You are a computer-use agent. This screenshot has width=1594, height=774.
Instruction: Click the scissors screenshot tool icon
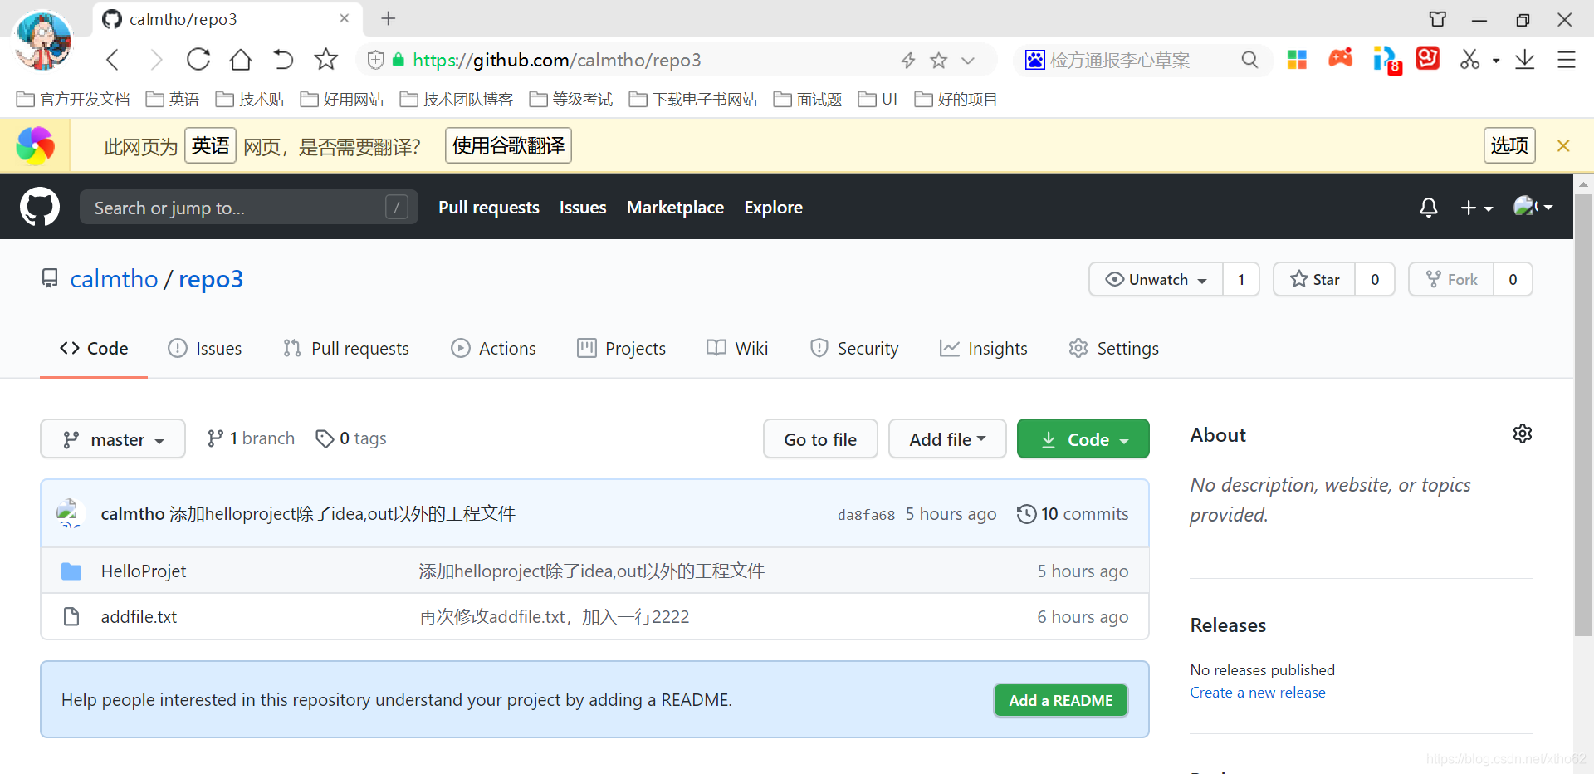[1470, 59]
